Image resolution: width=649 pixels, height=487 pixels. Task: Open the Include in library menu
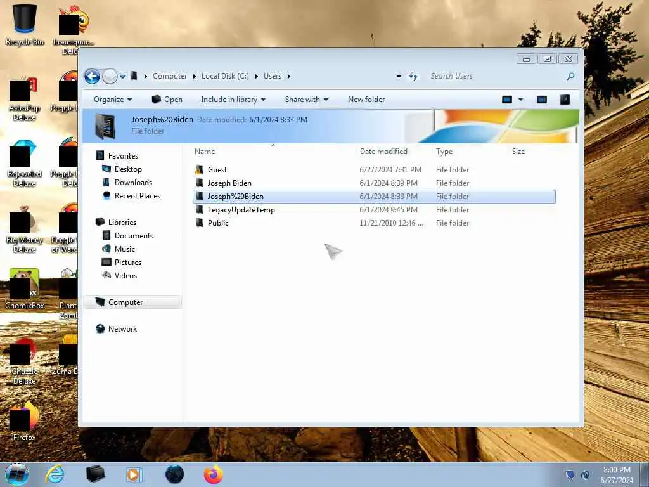tap(233, 100)
